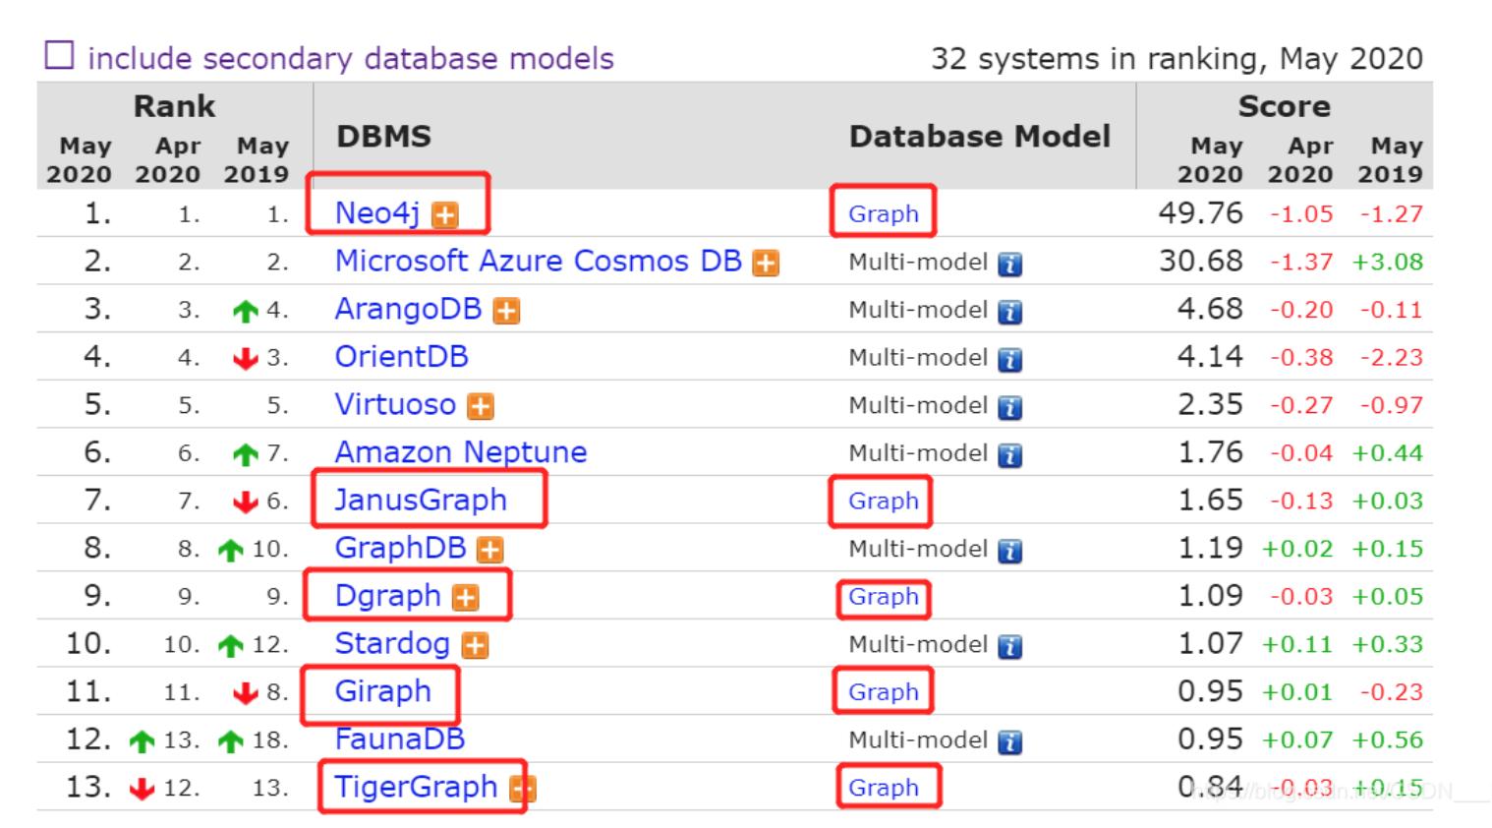Click the plus icon next to Stardog
The image size is (1492, 828).
[x=475, y=646]
